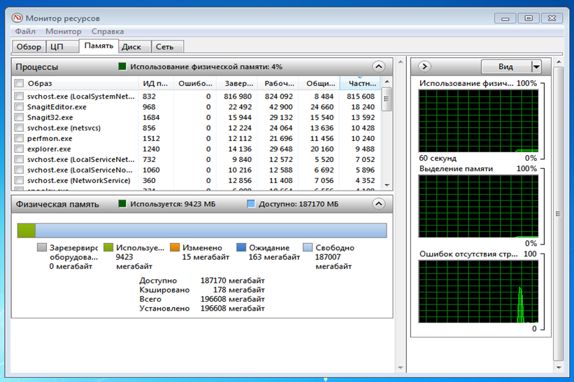Click the green 'Используется' legend square
Viewport: 574px width, 382px height.
click(108, 247)
